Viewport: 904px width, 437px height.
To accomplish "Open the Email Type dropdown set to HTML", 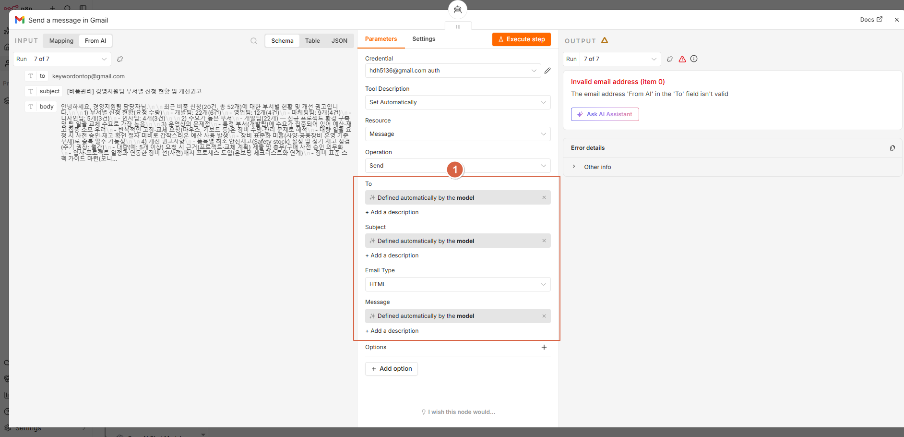I will (458, 284).
